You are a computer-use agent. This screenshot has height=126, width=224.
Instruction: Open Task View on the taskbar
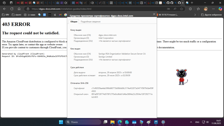[105, 122]
